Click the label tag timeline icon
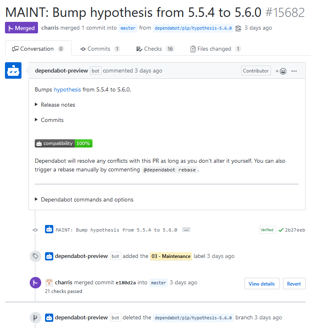Screen dimensions: 311x328 click(36, 256)
